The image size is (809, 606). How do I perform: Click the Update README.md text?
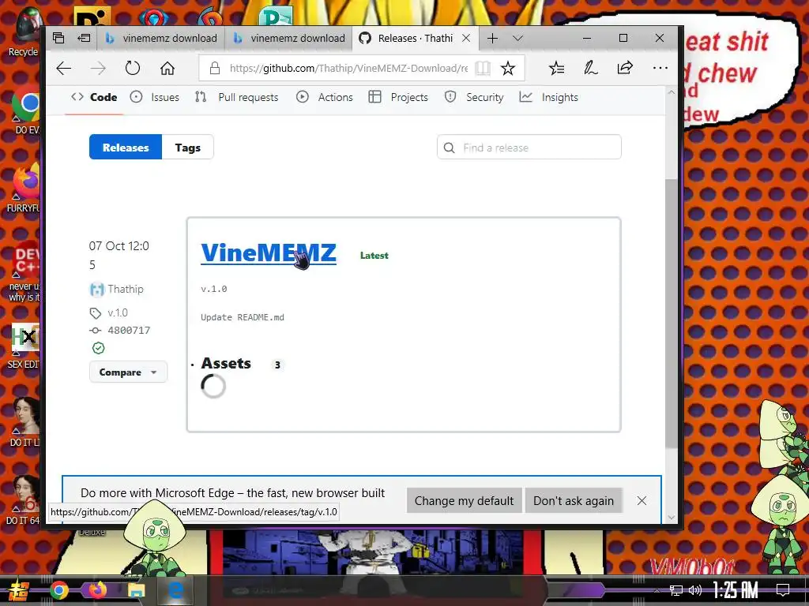[x=243, y=317]
